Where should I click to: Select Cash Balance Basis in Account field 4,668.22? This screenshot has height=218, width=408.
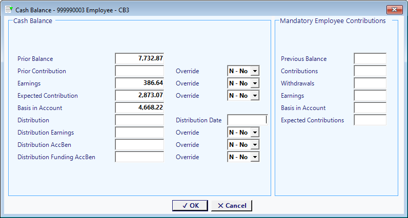click(139, 107)
